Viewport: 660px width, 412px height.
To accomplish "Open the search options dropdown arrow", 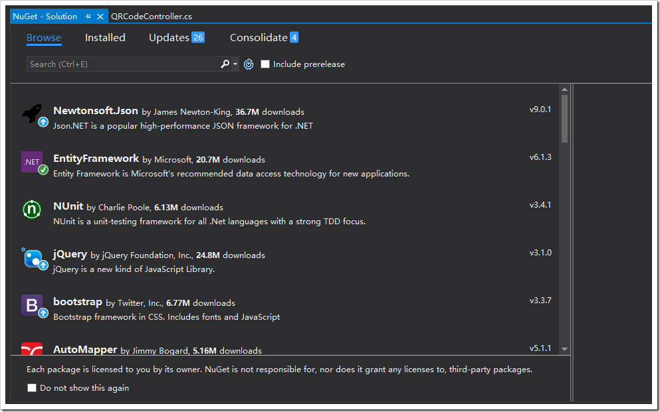I will (x=235, y=64).
